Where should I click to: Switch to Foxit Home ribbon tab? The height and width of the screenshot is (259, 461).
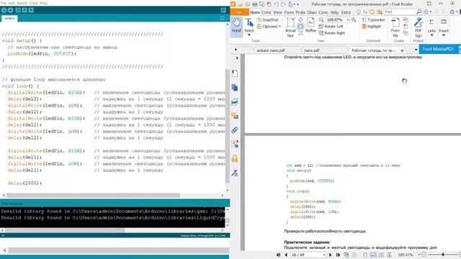click(x=255, y=12)
